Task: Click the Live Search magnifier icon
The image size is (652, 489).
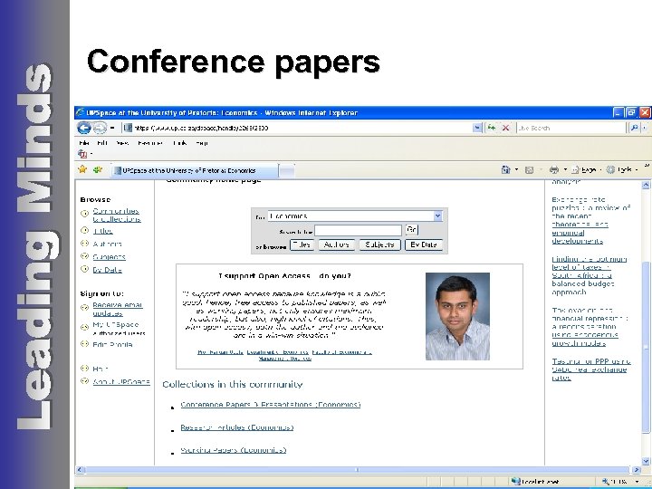Action: [x=634, y=128]
